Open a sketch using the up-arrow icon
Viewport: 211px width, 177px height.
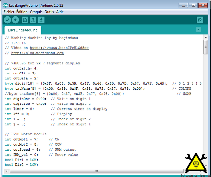tap(33, 20)
